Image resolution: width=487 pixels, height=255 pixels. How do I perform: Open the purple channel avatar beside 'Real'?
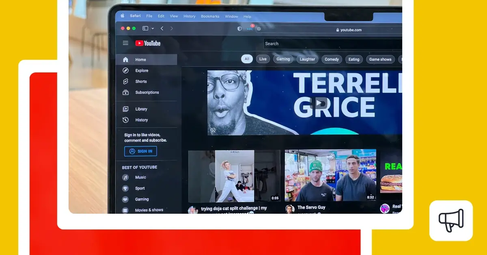point(385,208)
